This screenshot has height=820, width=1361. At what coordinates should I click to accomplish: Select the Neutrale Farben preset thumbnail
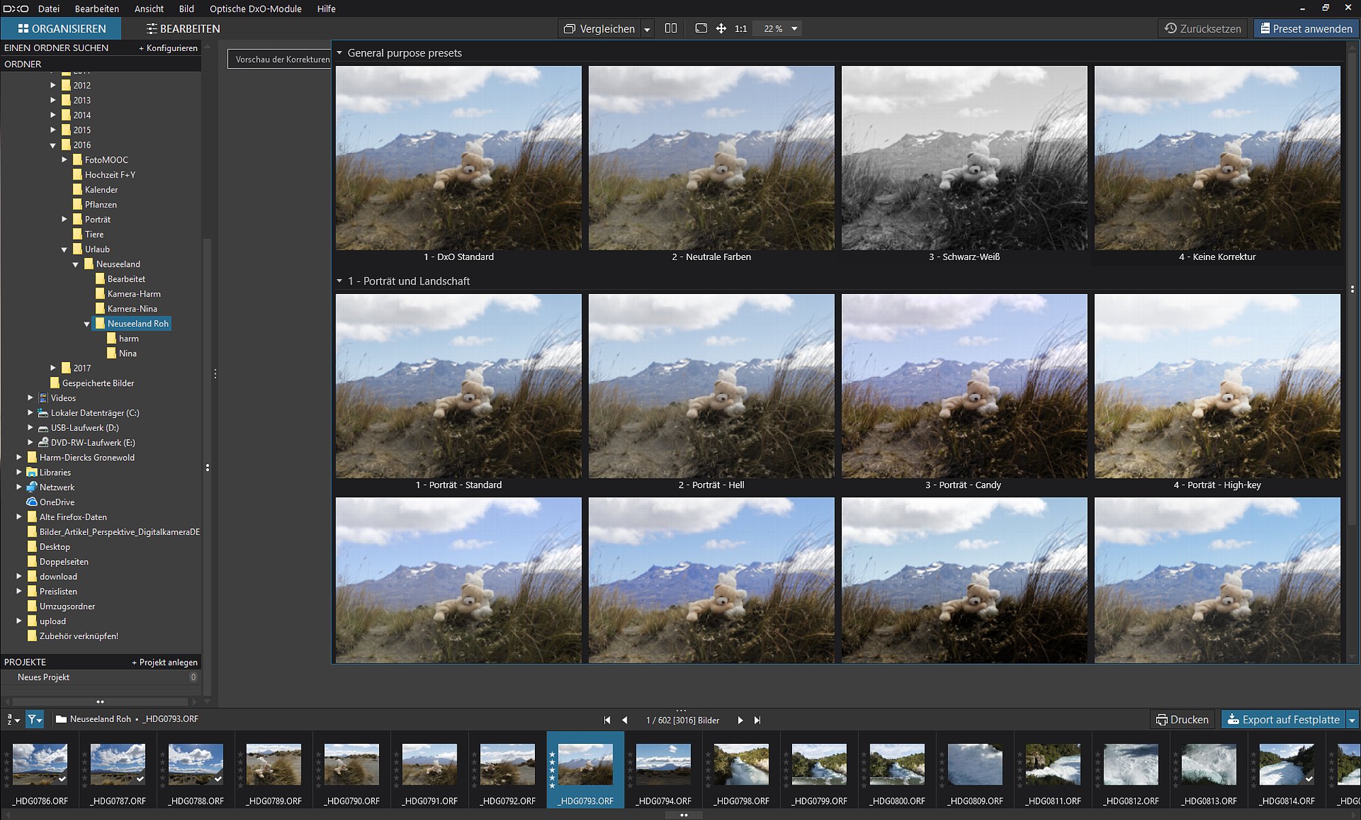[x=711, y=158]
